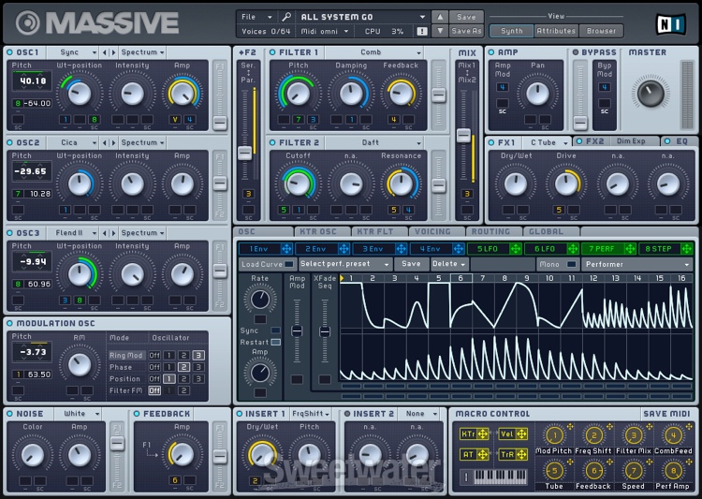Click the 3 Env drag crosshair handle

tap(401, 249)
